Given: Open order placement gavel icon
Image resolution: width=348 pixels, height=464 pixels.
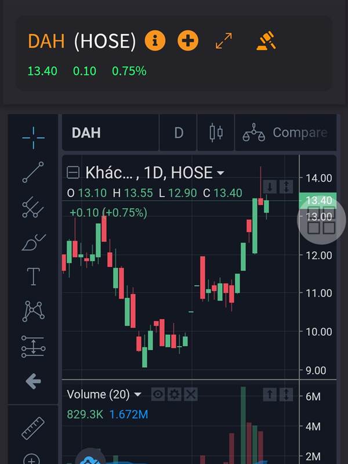Looking at the screenshot, I should 266,40.
